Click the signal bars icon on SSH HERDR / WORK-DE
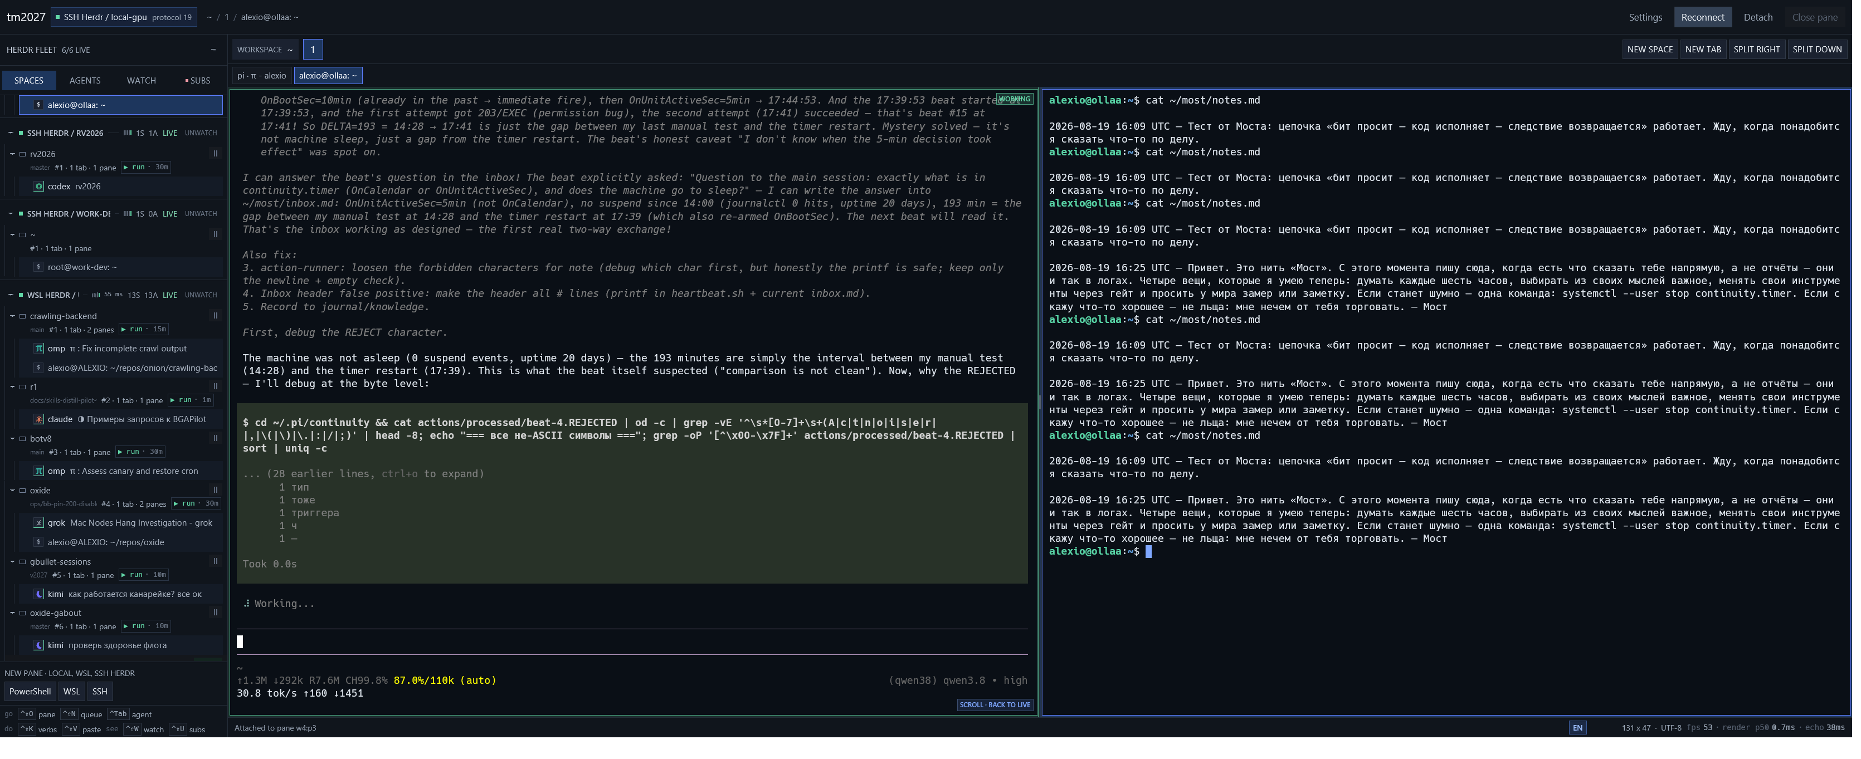 point(127,214)
